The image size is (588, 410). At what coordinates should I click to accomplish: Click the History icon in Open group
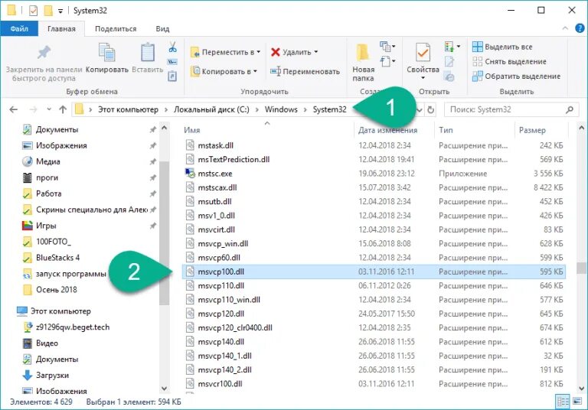tap(449, 76)
